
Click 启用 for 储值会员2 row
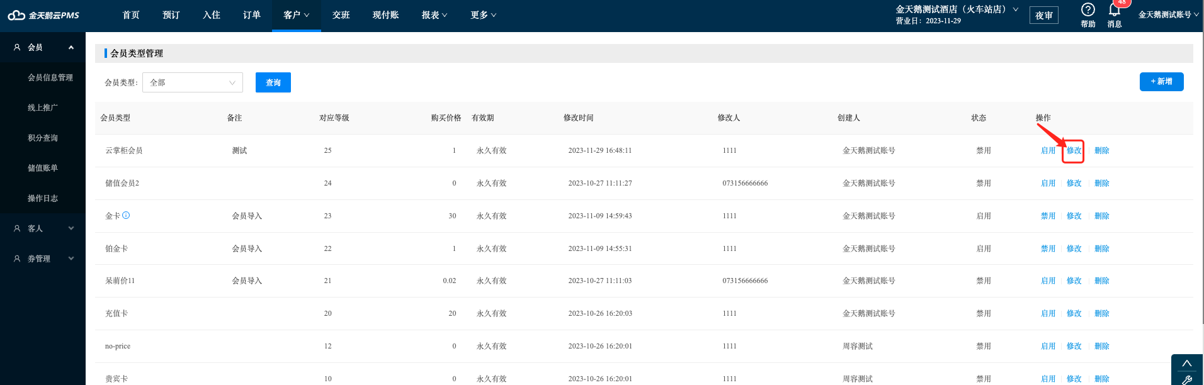(1048, 183)
